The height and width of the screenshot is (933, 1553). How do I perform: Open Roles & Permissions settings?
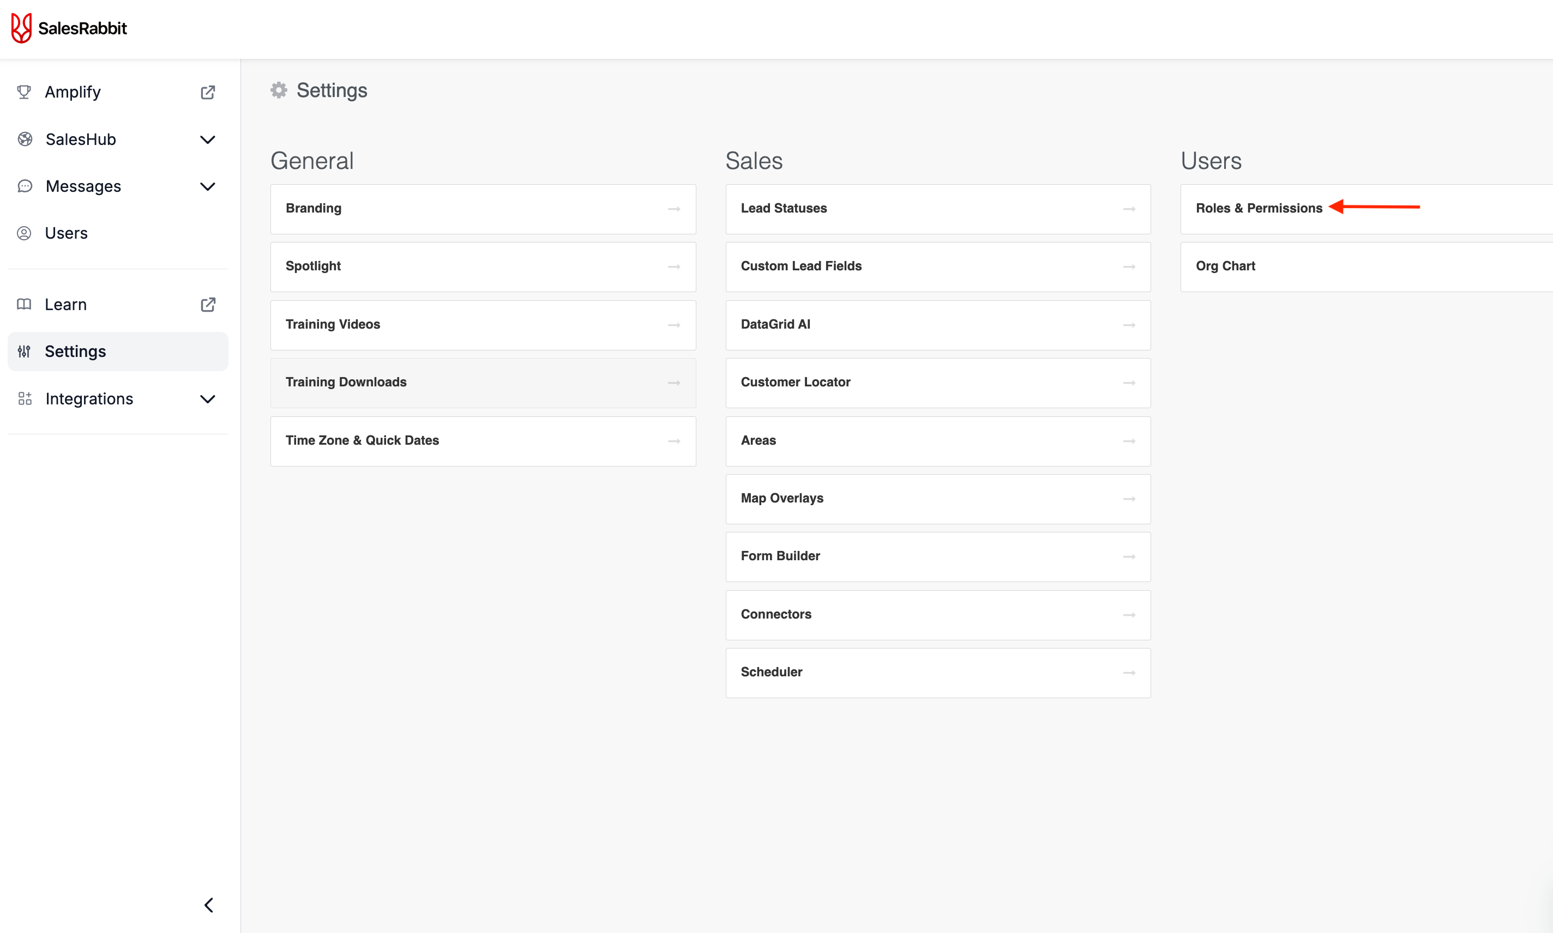coord(1367,209)
